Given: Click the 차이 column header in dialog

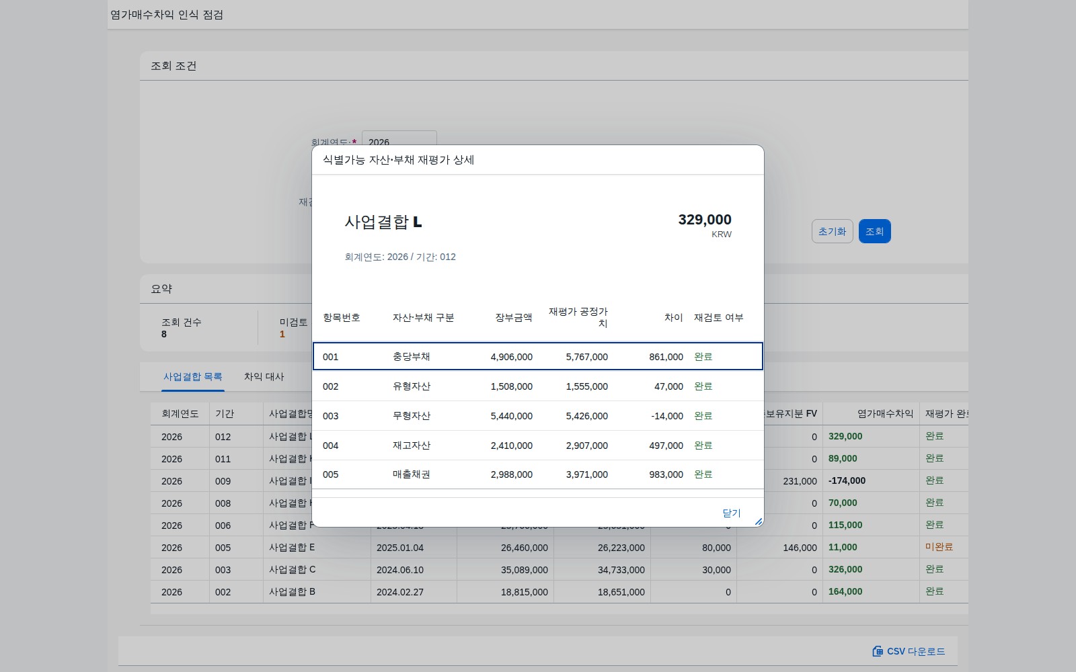Looking at the screenshot, I should (673, 317).
